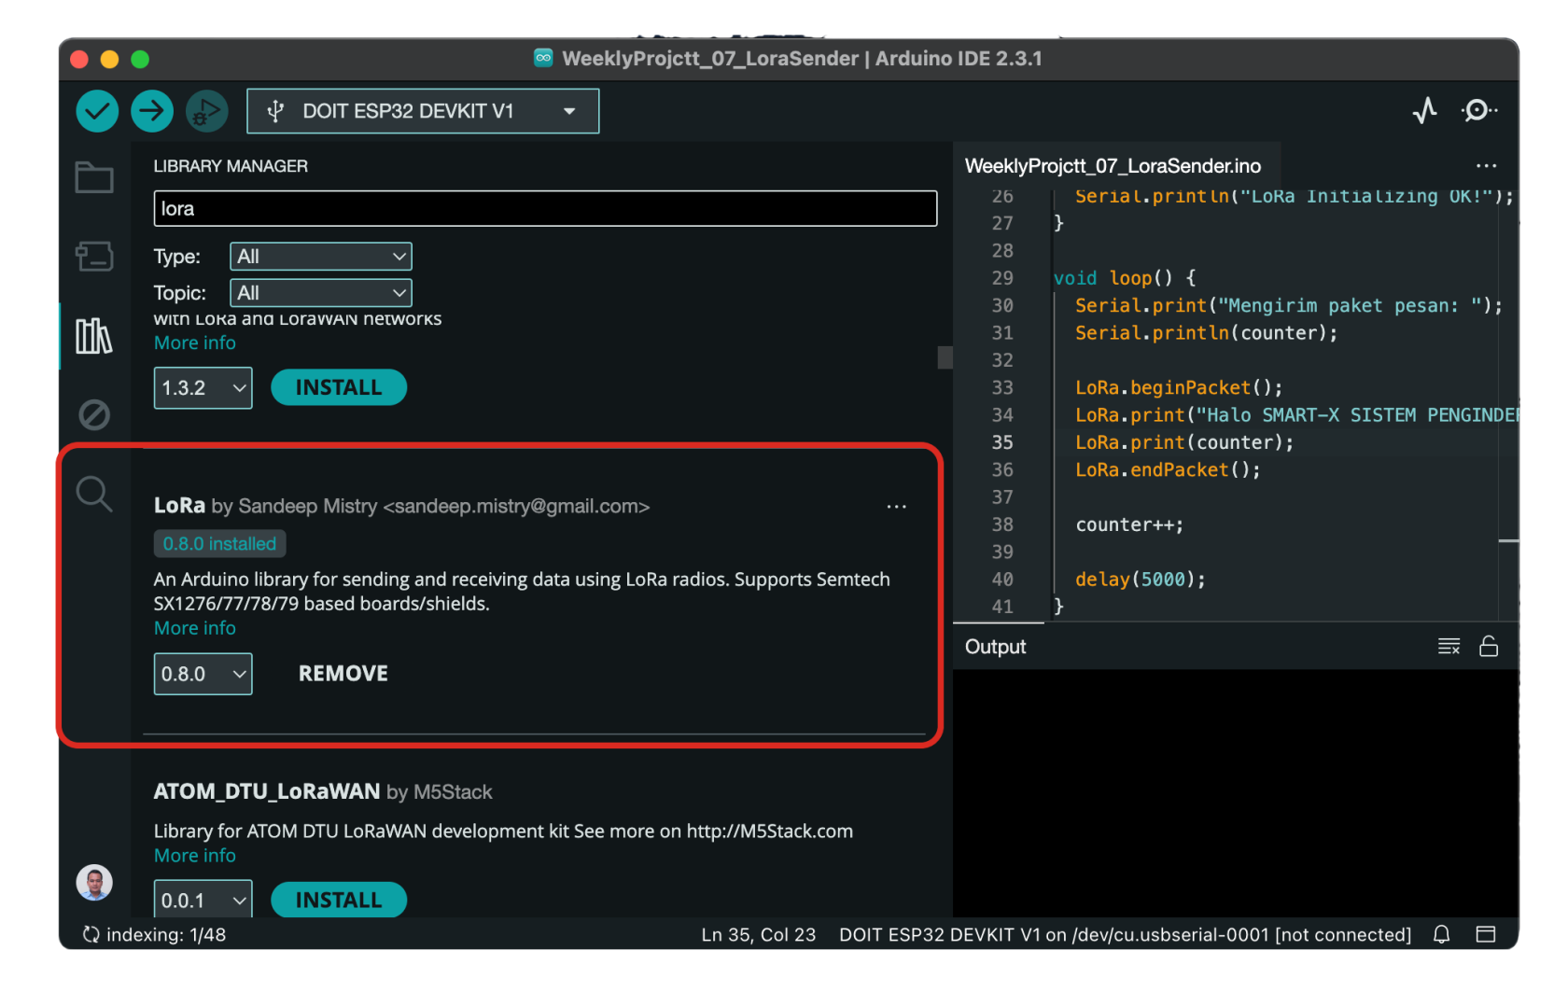The image size is (1568, 992).
Task: Open the Serial Plotter
Action: pos(1424,111)
